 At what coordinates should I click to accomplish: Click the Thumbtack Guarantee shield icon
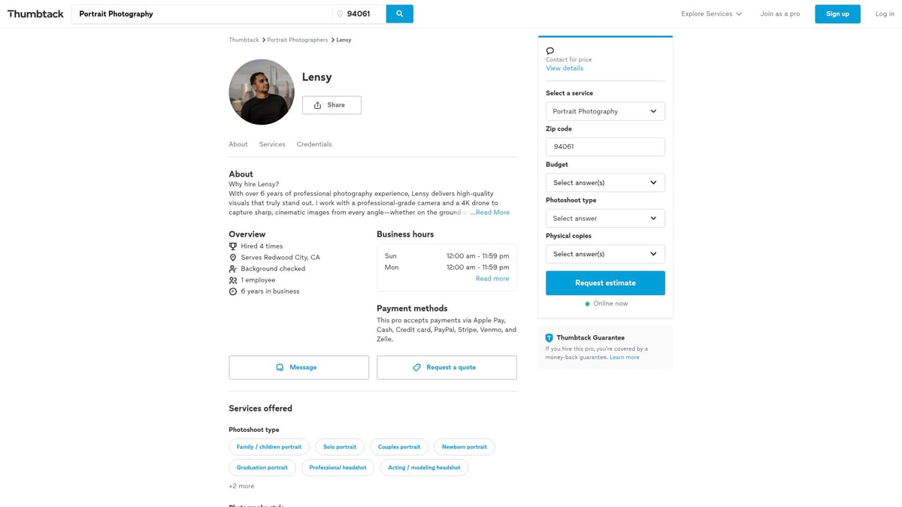click(549, 338)
